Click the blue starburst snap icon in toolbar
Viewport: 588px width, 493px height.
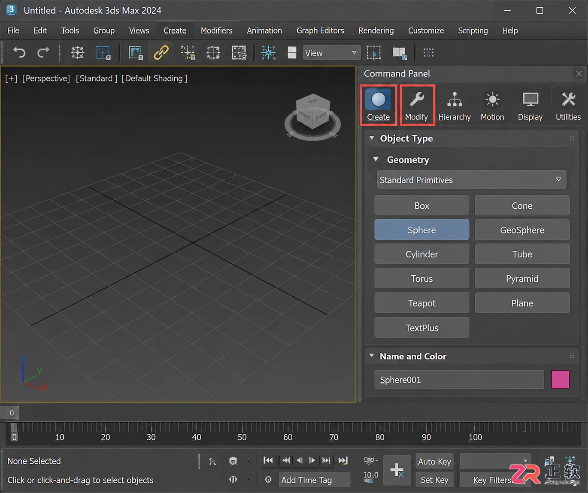(269, 52)
